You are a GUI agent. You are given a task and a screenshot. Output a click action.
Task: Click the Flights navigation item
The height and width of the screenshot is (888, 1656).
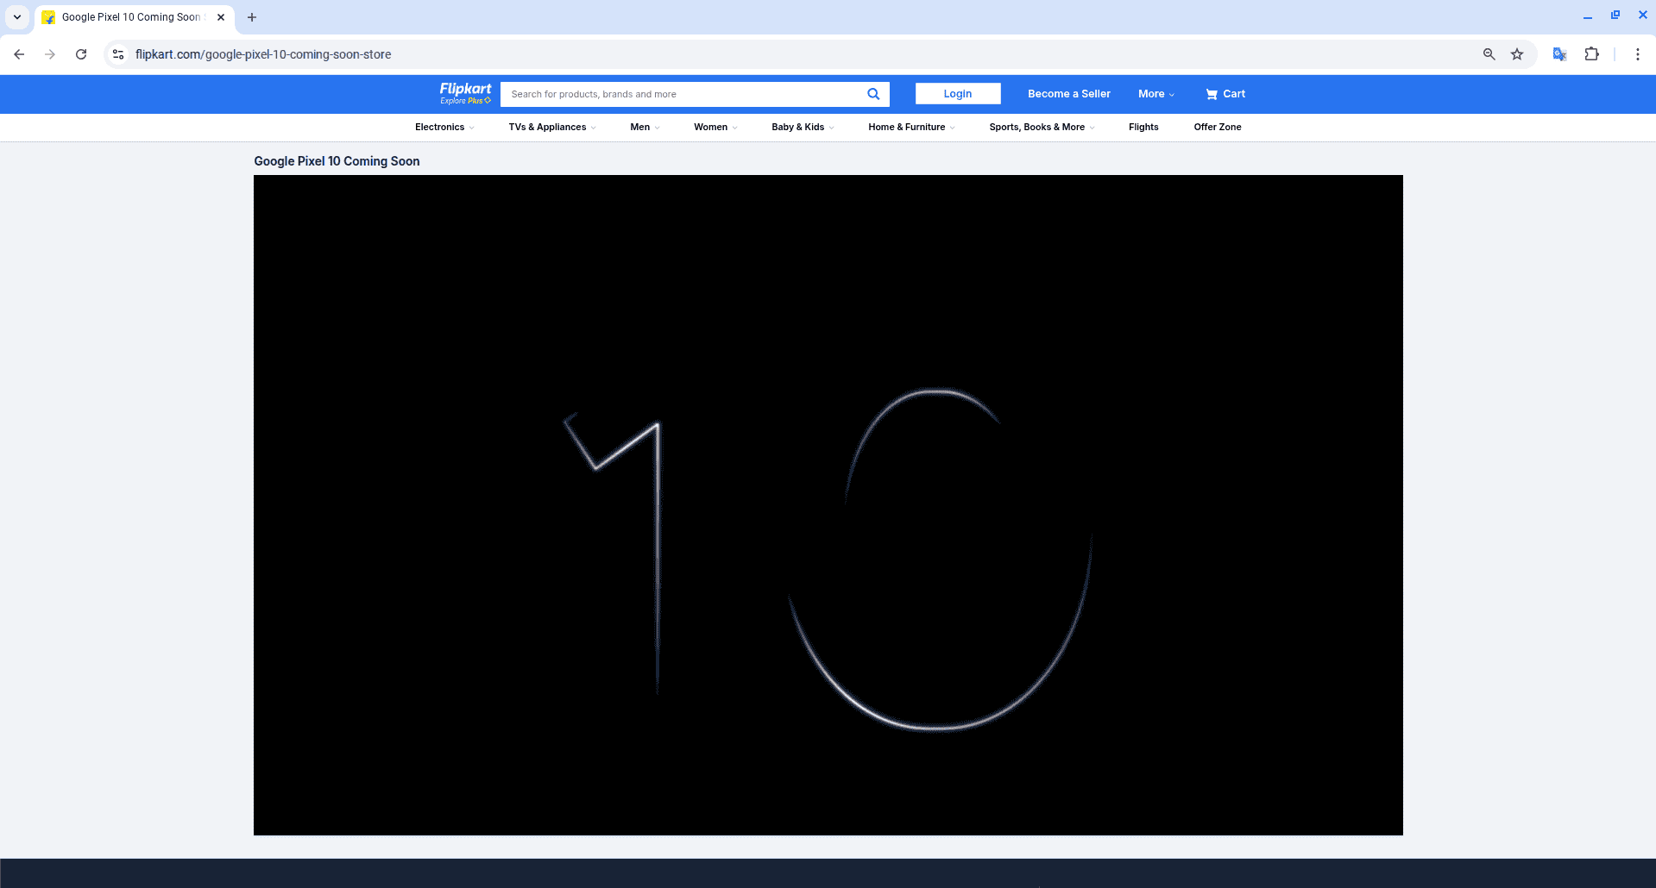click(1143, 127)
